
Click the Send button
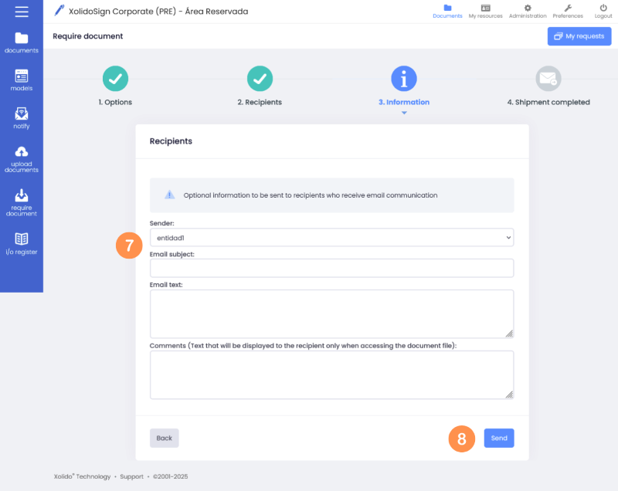[499, 439]
